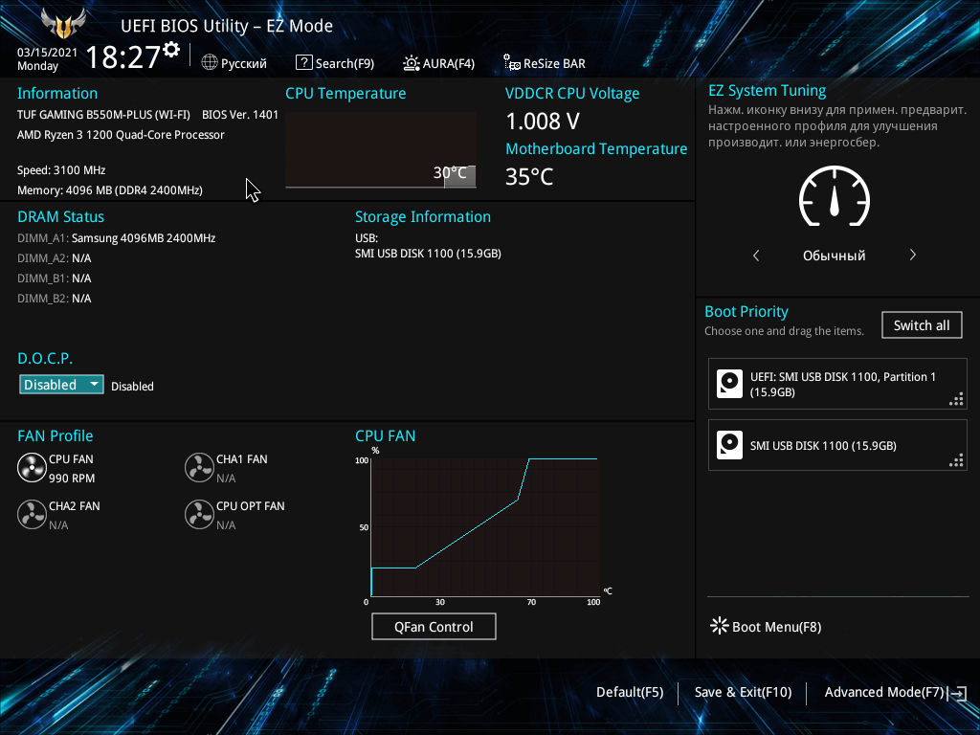Open QFan Control
The width and height of the screenshot is (980, 735).
tap(434, 626)
